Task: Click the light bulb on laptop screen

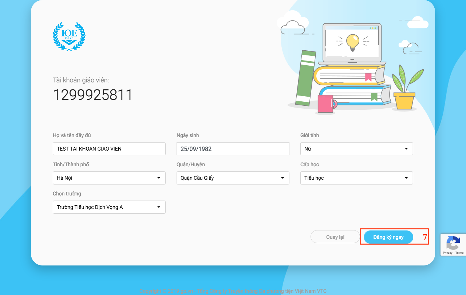Action: point(352,42)
